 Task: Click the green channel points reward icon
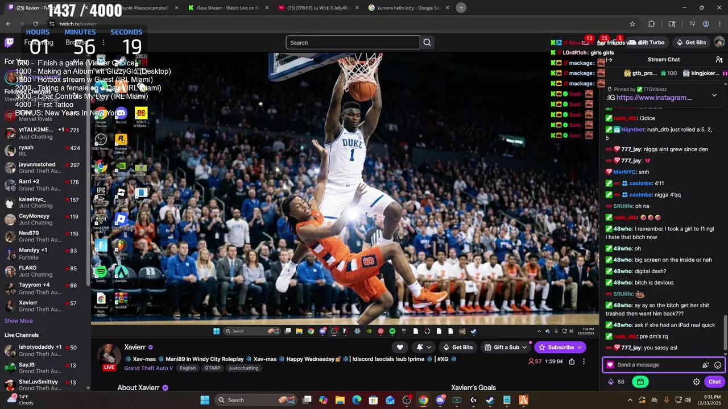[x=640, y=382]
